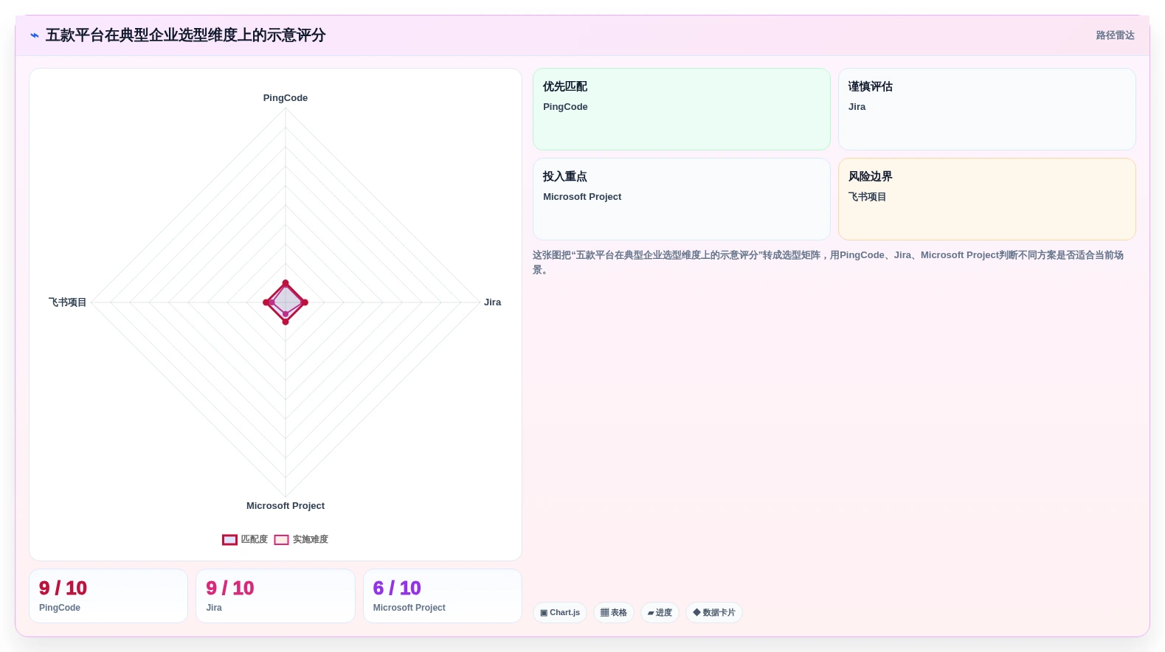This screenshot has width=1165, height=652.
Task: Click the 路径雷达 label in the header
Action: pyautogui.click(x=1115, y=35)
